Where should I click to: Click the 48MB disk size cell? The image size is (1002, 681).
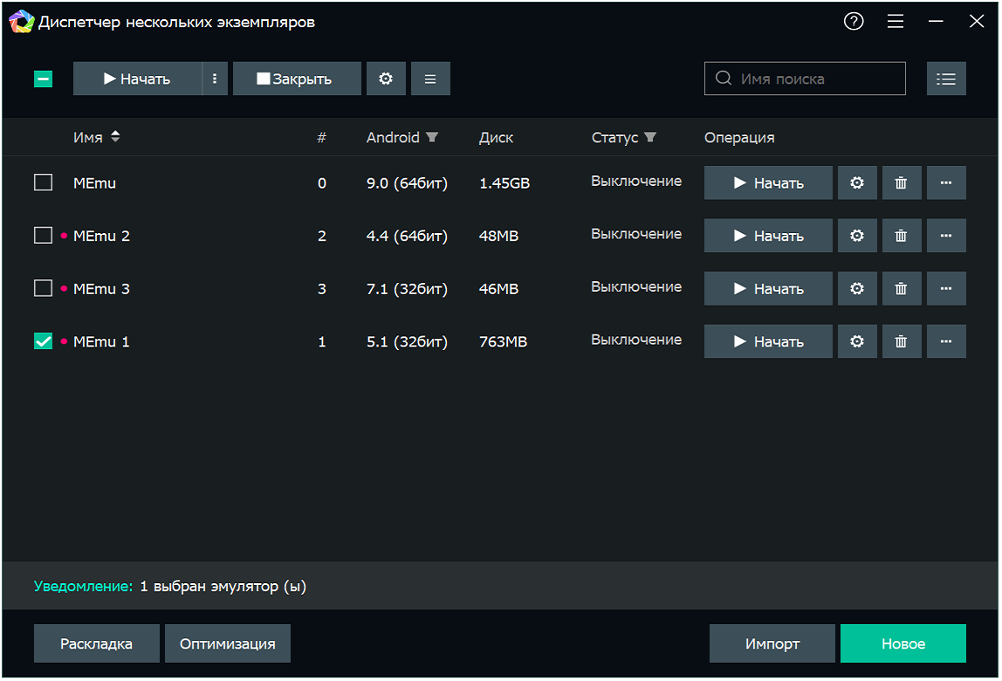[x=498, y=236]
